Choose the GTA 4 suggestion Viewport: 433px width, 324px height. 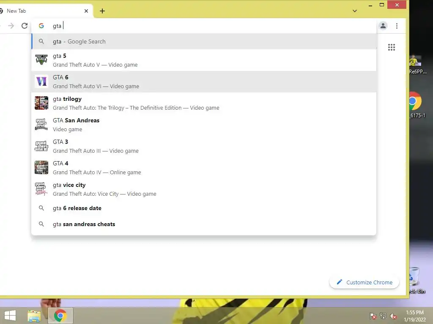[204, 167]
